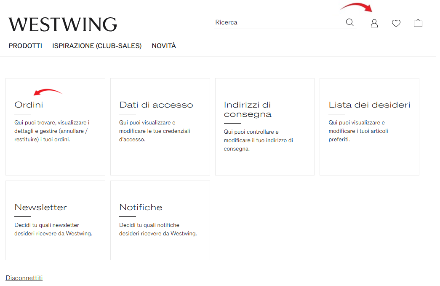Screen dimensions: 440x286
Task: Open the Newsletter card
Action: click(55, 221)
